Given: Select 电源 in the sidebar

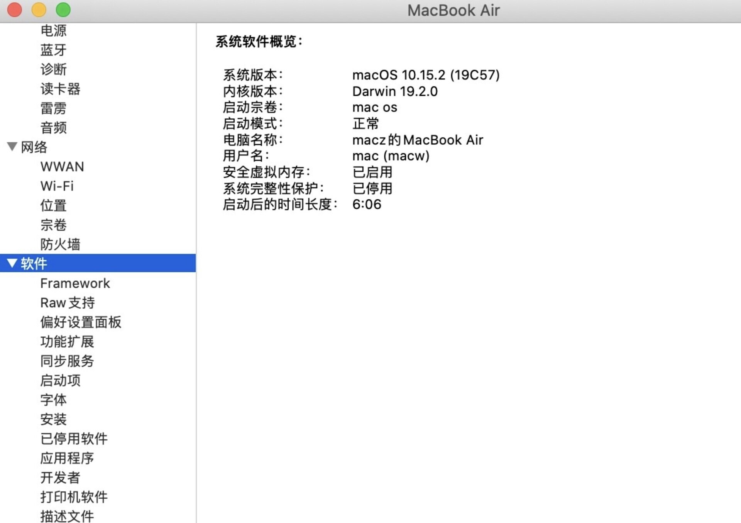Looking at the screenshot, I should pos(54,30).
